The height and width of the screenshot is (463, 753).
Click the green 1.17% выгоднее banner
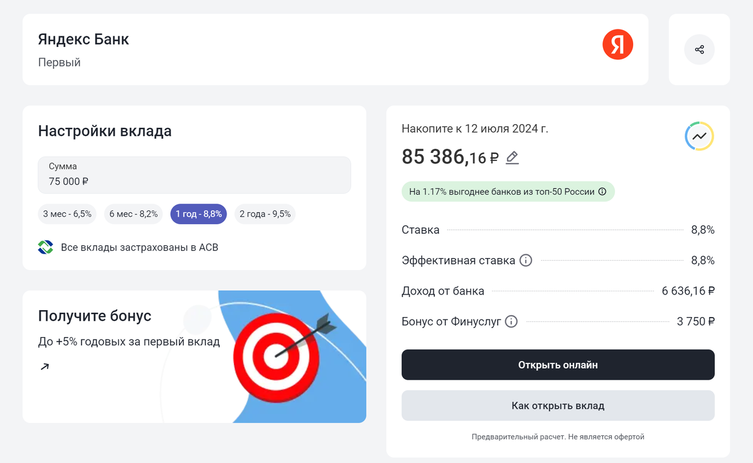[508, 192]
